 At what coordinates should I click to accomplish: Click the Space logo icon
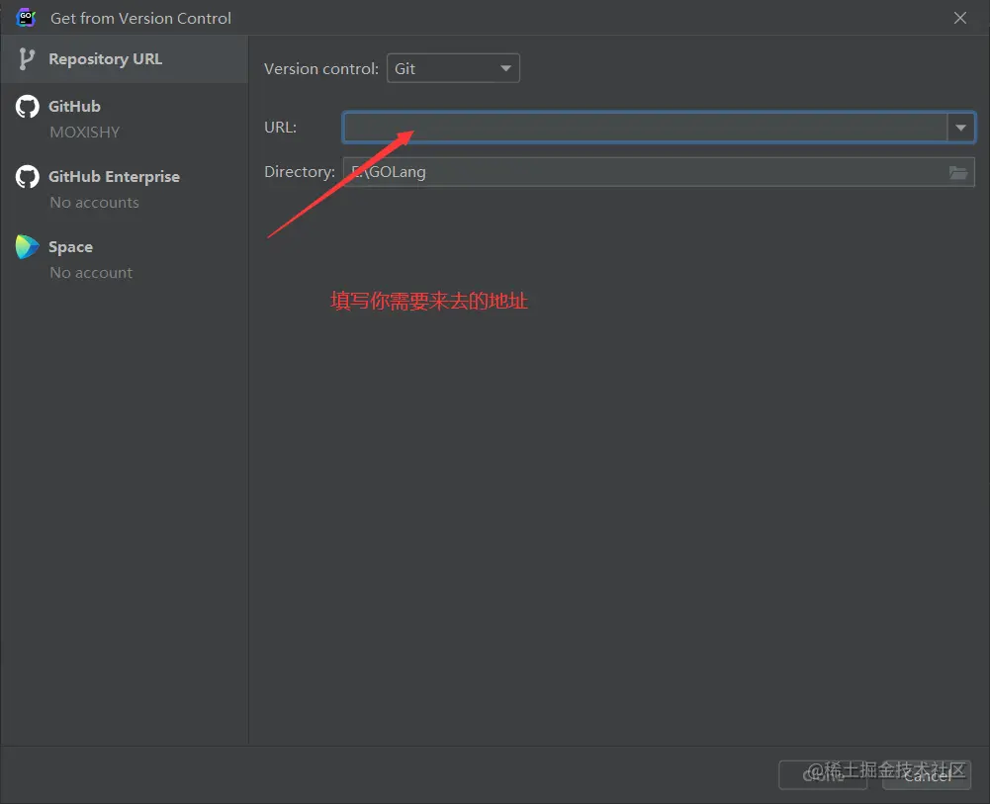27,247
